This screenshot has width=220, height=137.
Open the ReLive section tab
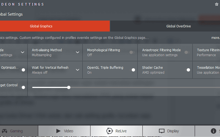[x=116, y=131]
